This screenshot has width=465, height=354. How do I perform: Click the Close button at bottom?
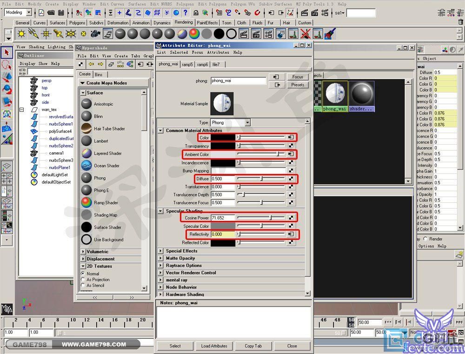(292, 346)
